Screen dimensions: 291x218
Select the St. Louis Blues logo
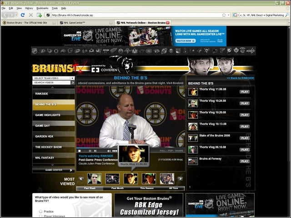(x=222, y=50)
